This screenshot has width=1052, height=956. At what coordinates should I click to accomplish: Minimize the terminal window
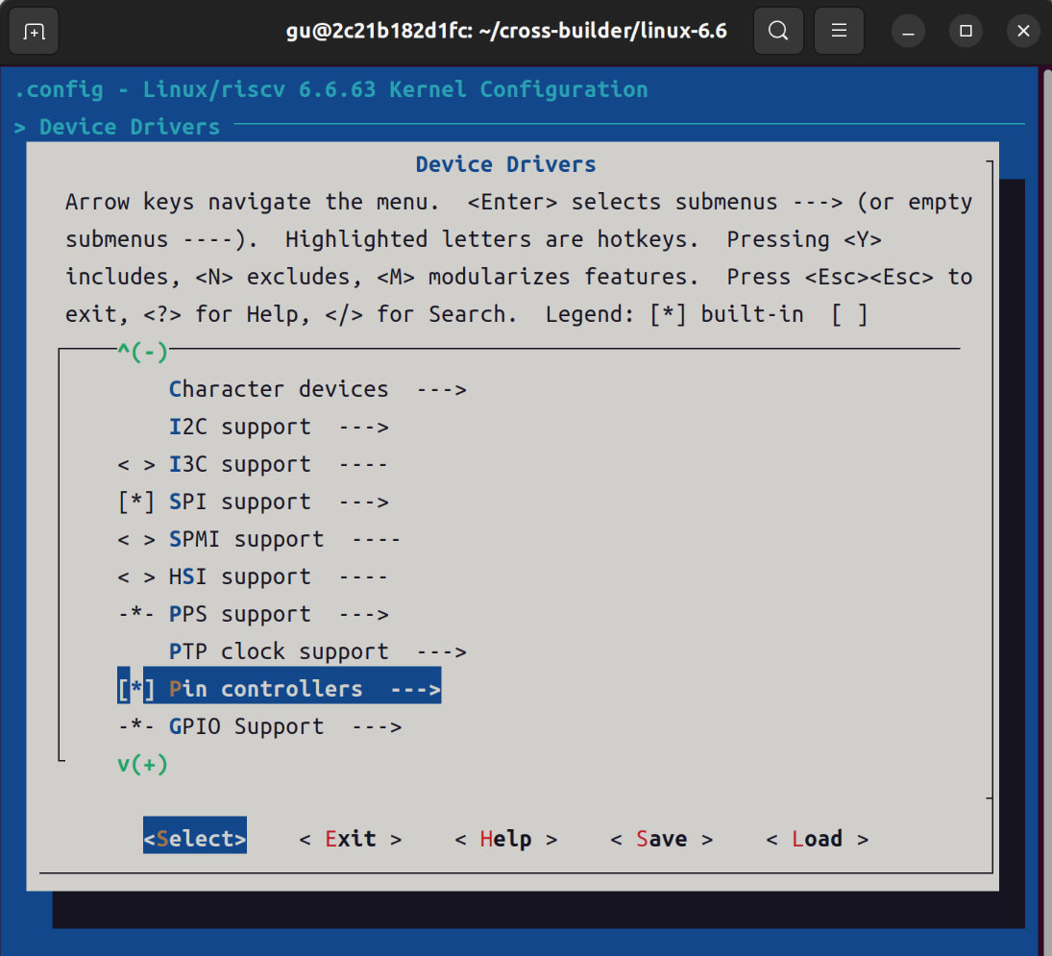pyautogui.click(x=909, y=31)
